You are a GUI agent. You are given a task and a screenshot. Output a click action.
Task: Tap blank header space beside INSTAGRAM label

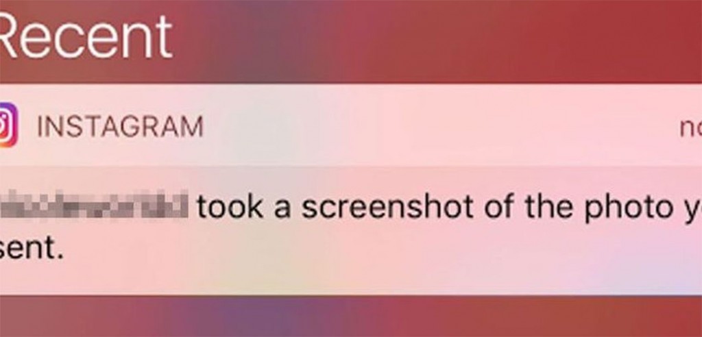click(439, 127)
